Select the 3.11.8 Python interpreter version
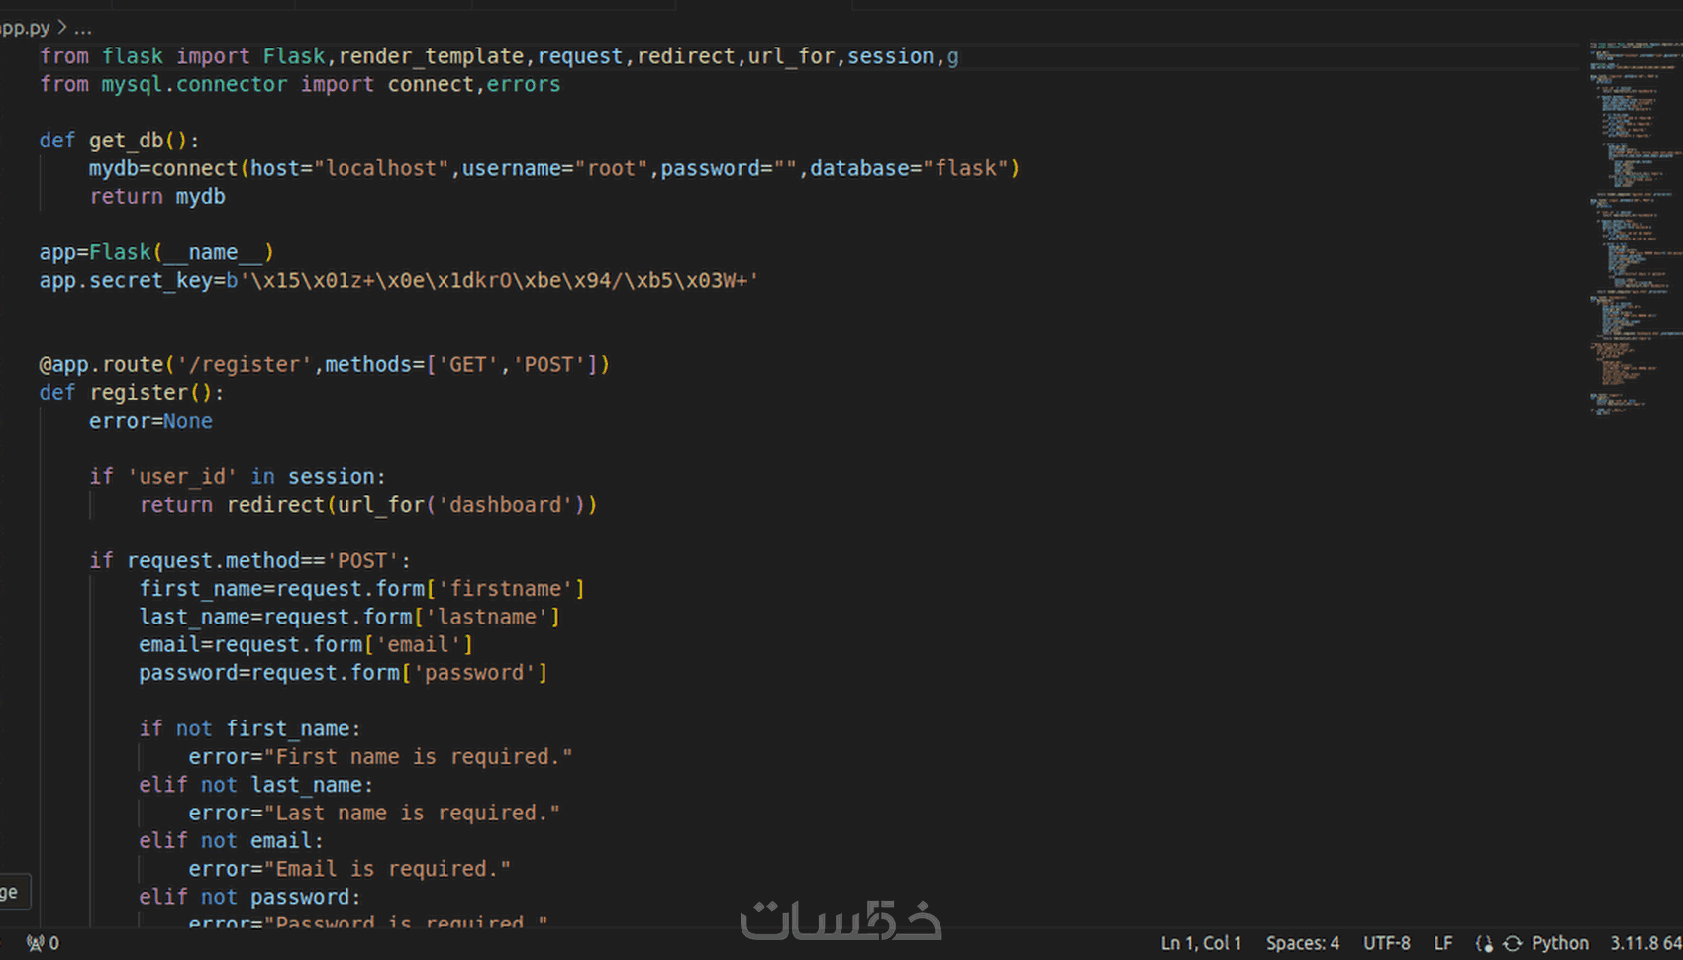The image size is (1683, 960). coord(1645,943)
